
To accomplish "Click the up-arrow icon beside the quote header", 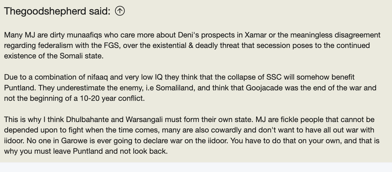I will point(120,11).
